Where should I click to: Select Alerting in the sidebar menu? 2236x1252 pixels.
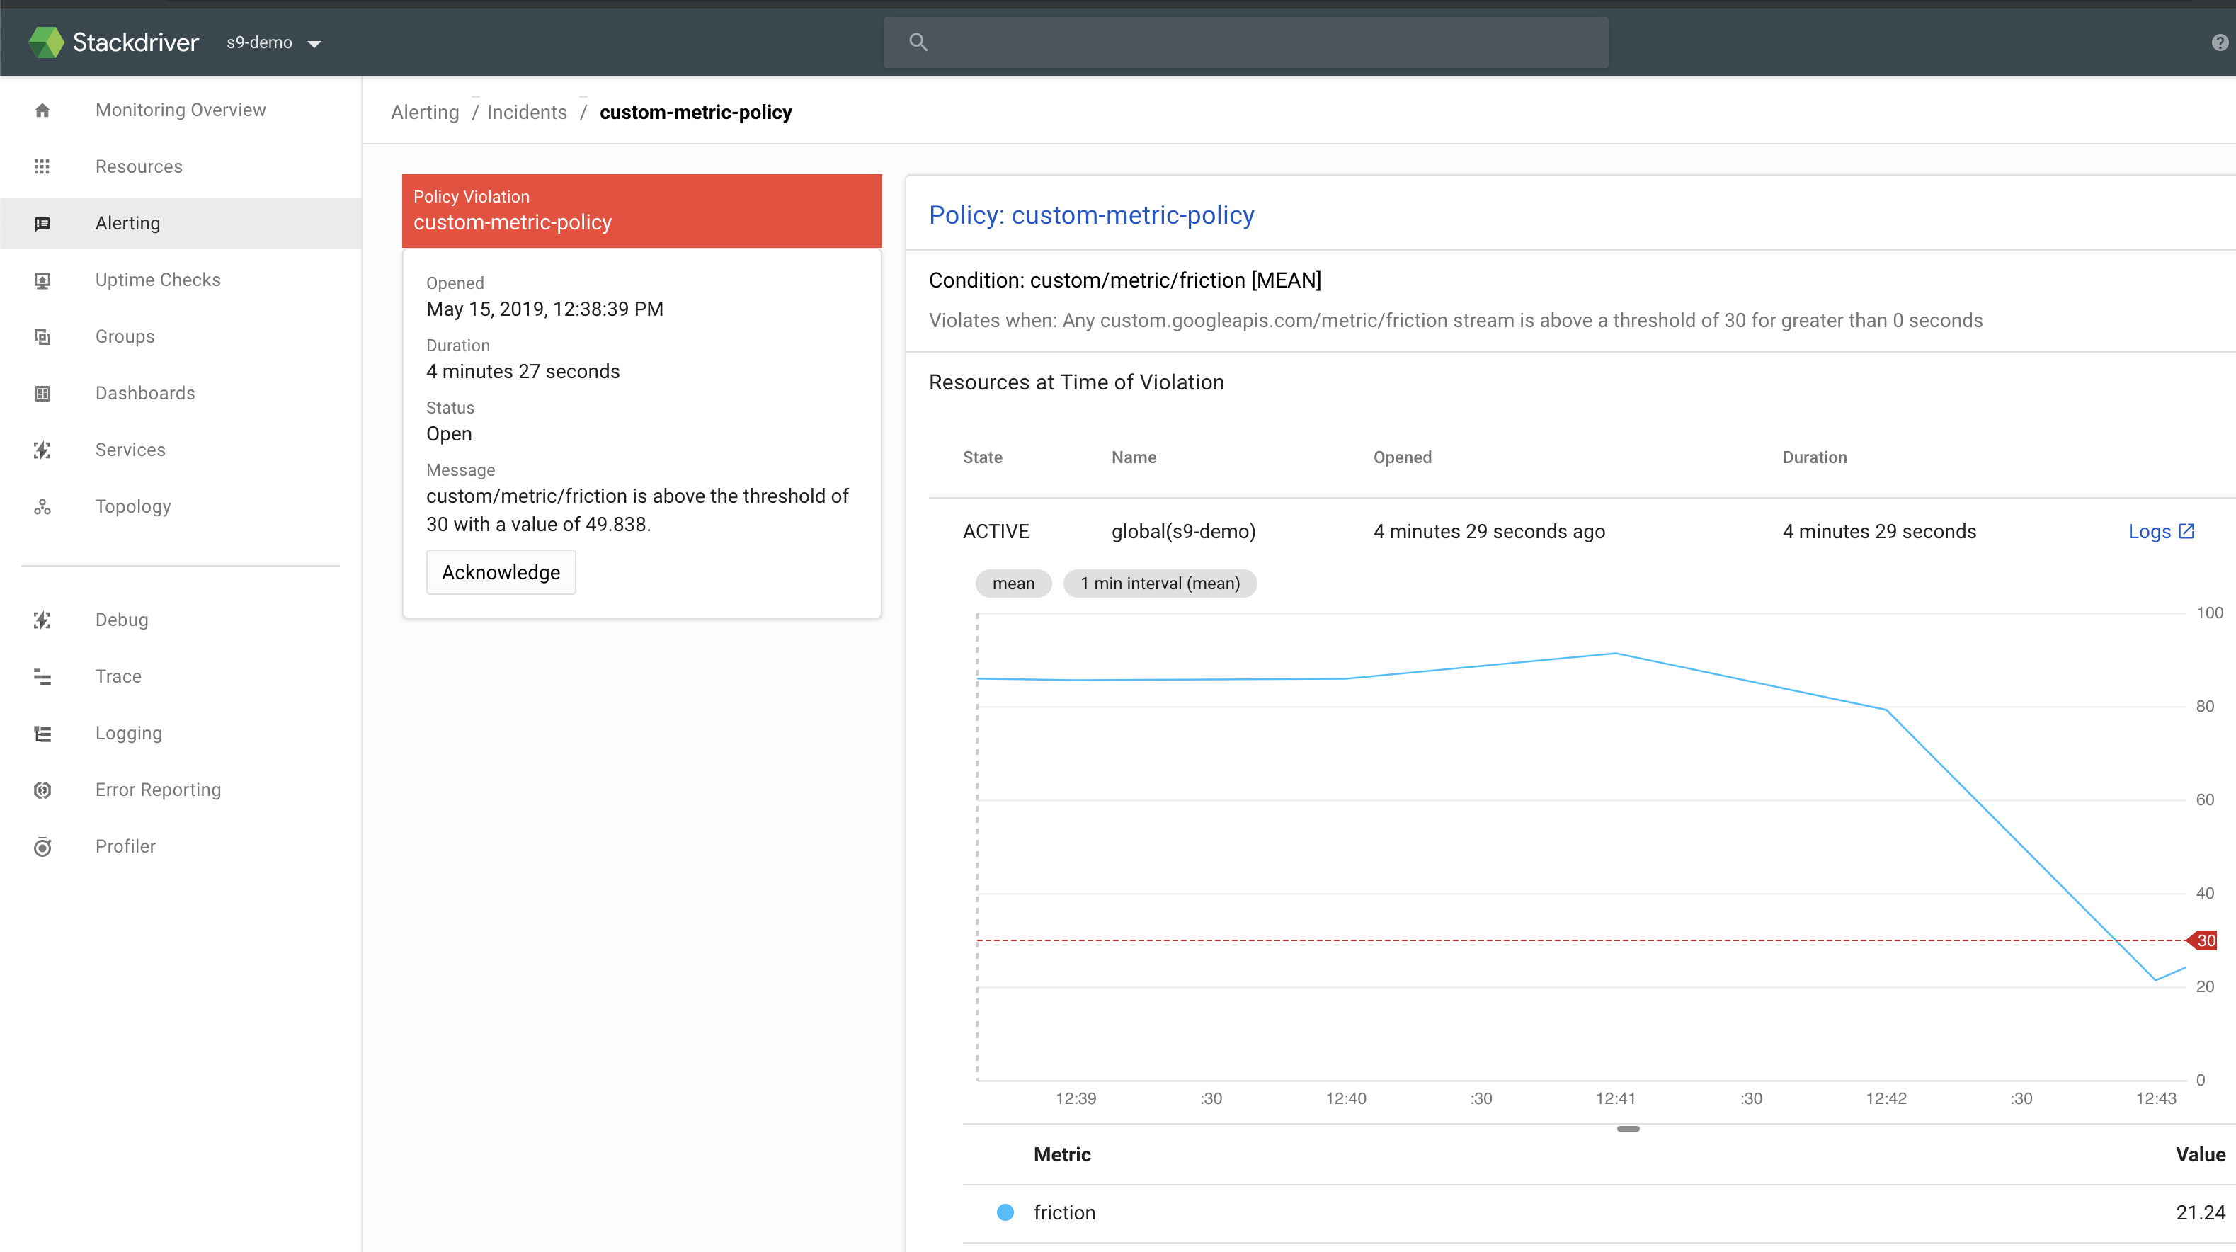click(x=127, y=223)
